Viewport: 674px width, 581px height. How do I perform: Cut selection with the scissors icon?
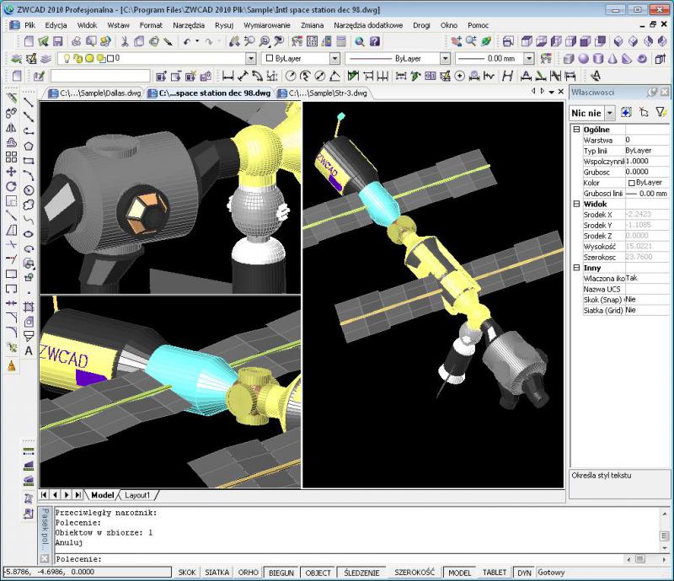click(x=125, y=41)
